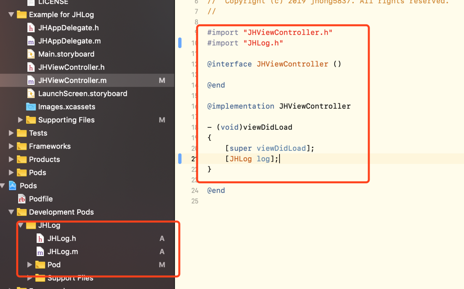This screenshot has width=464, height=289.
Task: Click the LaunchScreen.storyboard file icon
Action: 31,94
